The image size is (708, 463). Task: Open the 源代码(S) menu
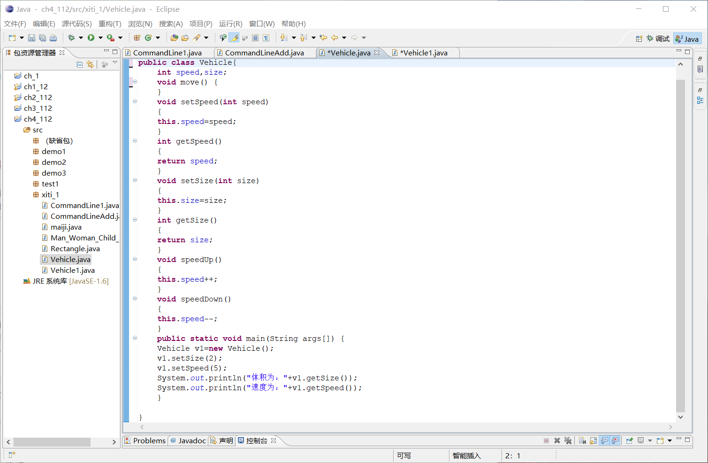pyautogui.click(x=77, y=23)
